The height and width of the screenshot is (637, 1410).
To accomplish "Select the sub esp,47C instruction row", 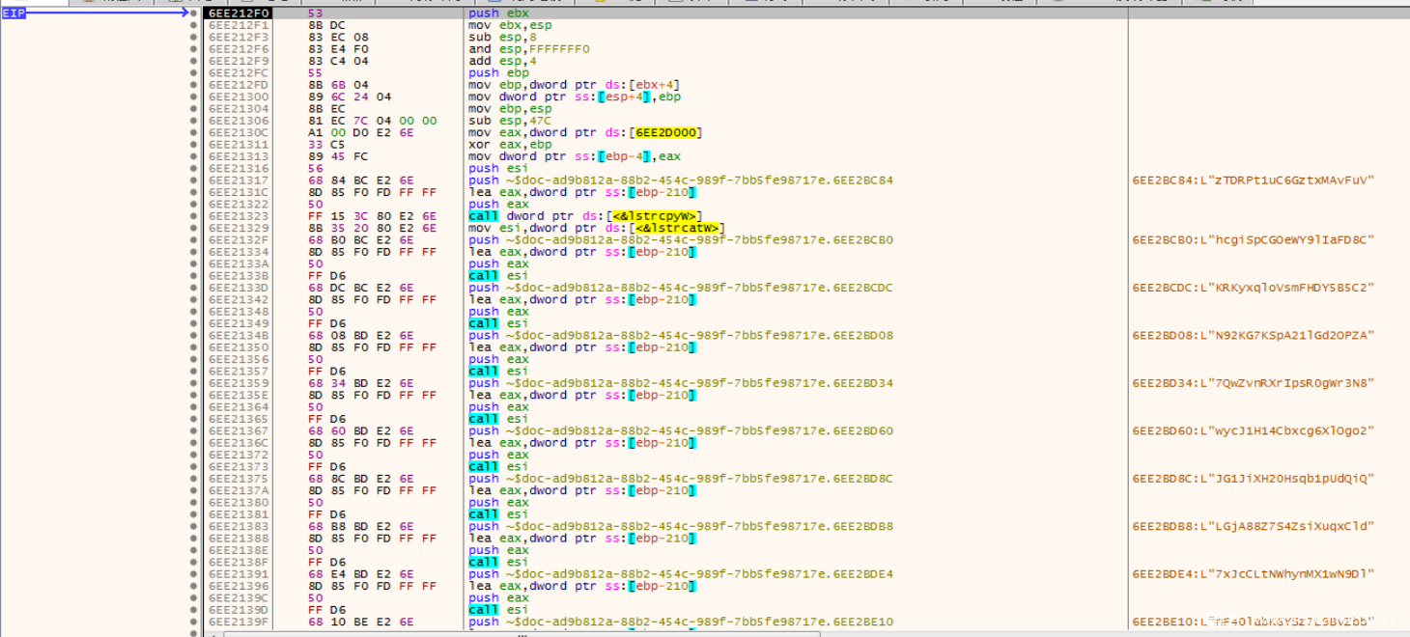I will tap(502, 121).
